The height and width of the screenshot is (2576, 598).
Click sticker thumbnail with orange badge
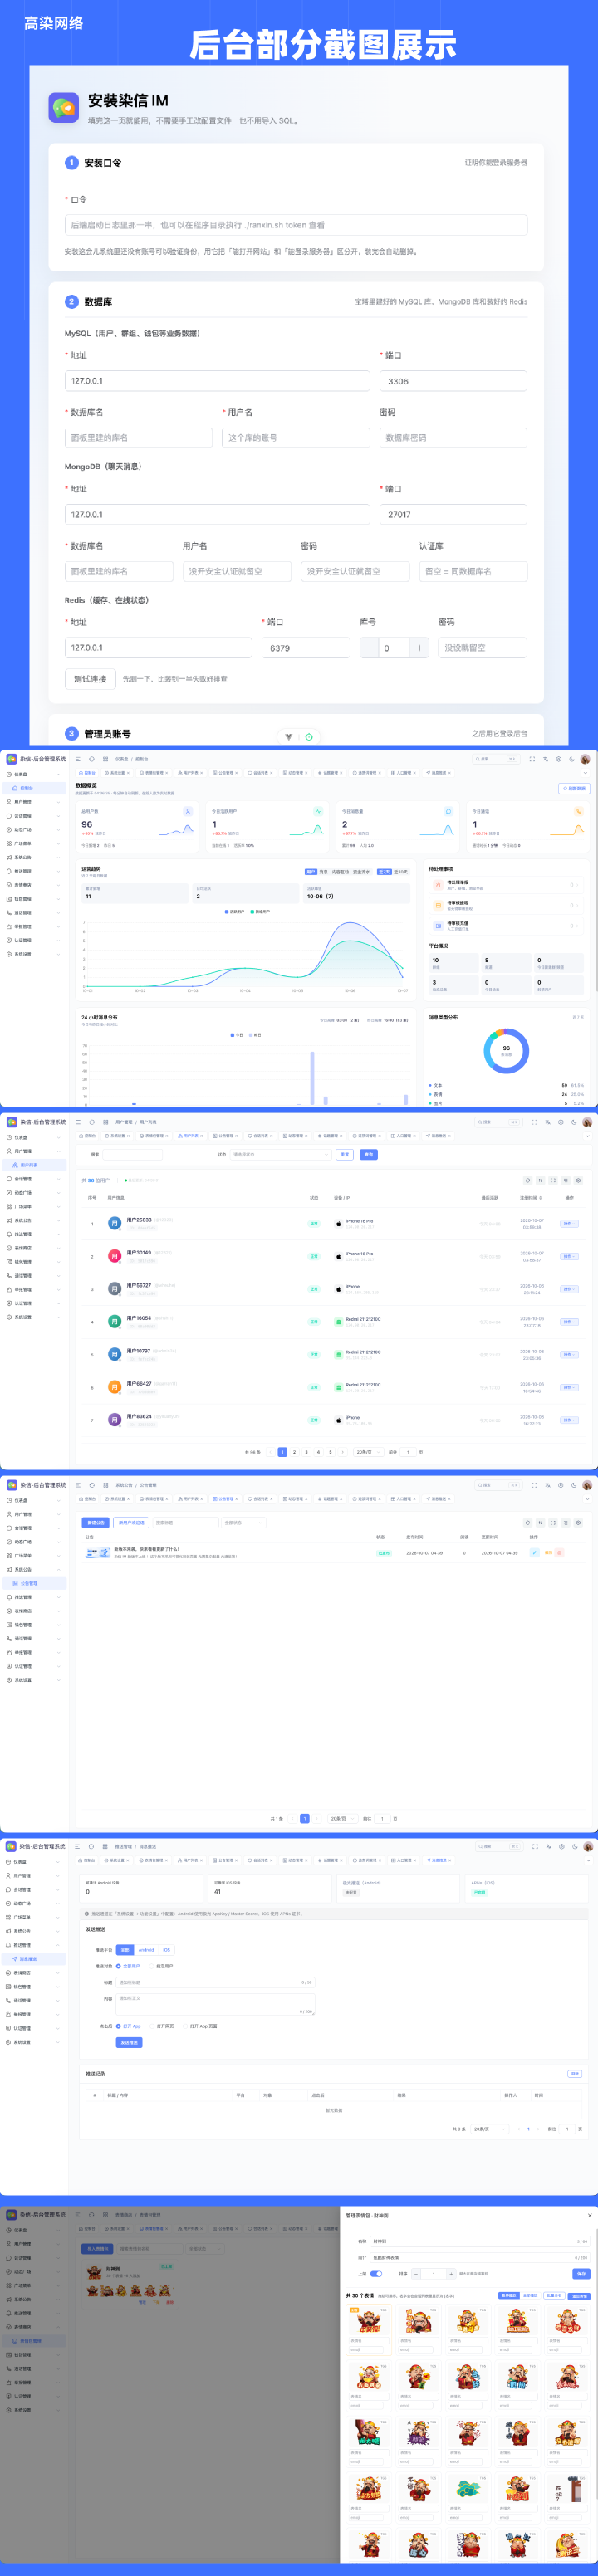click(369, 2321)
